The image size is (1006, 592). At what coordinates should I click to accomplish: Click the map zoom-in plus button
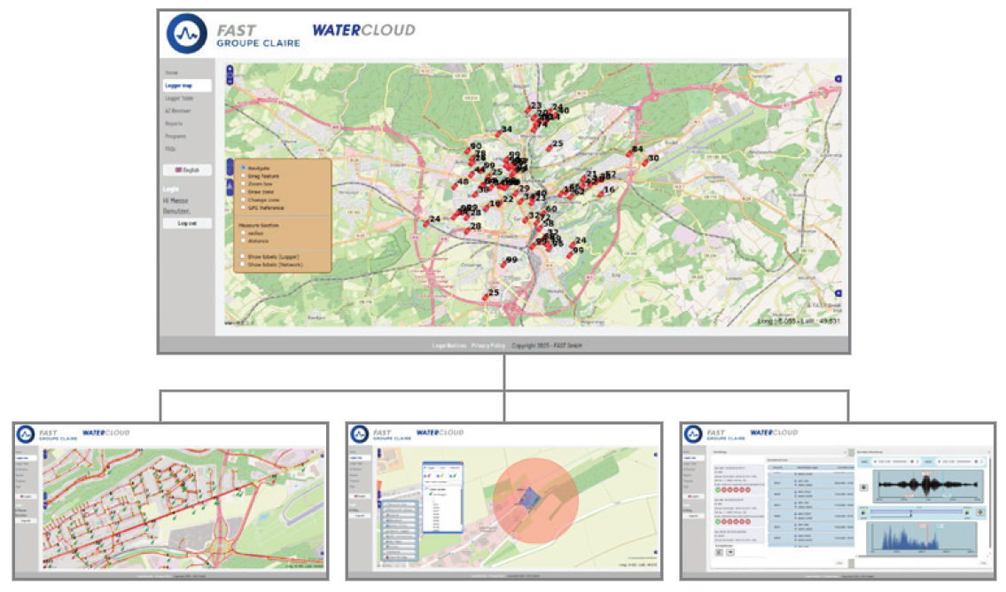(230, 68)
